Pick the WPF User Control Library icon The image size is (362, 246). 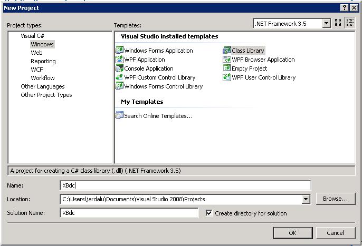point(227,77)
